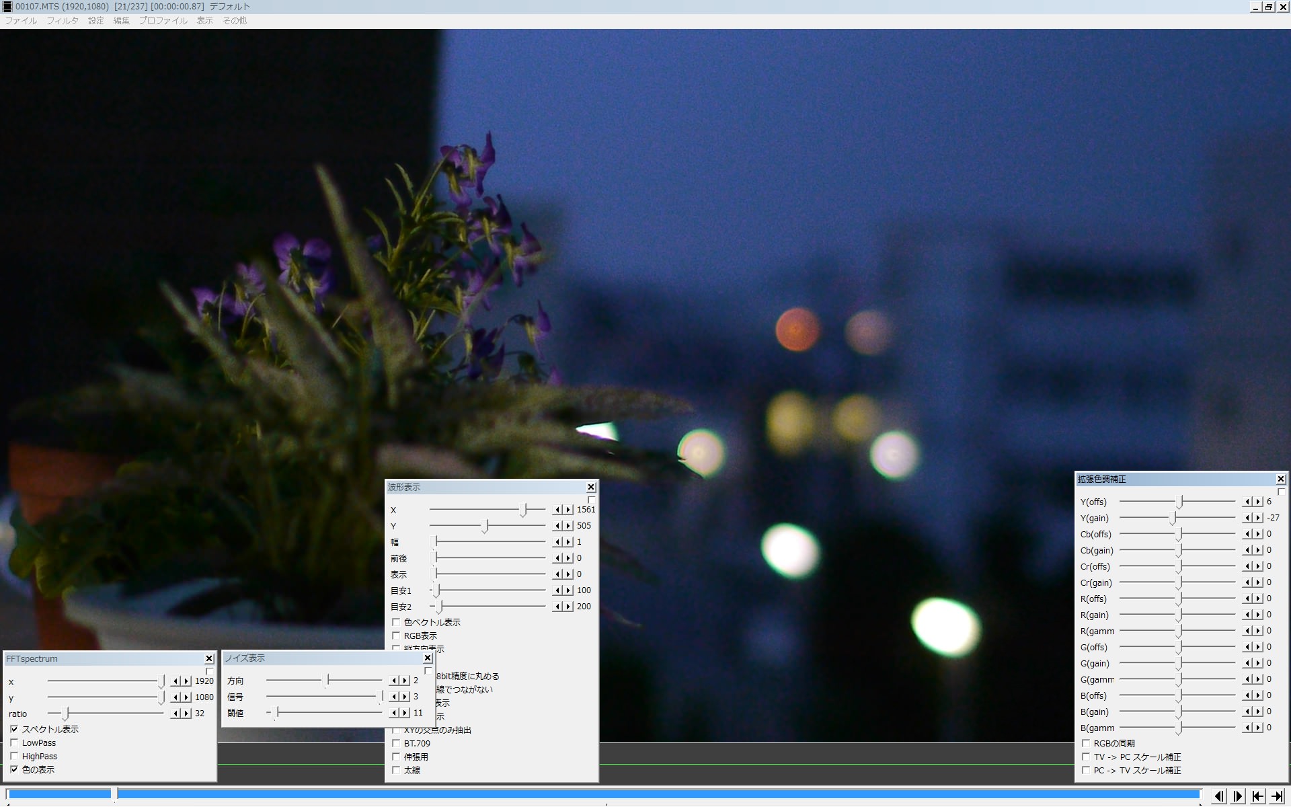Enable the LowPass checkbox
Screen dimensions: 1291x807
pyautogui.click(x=14, y=743)
